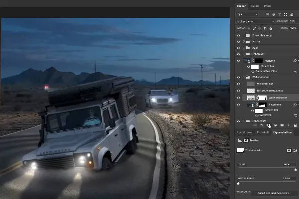Lock all padlock icon in Fixieren row

[x=271, y=28]
